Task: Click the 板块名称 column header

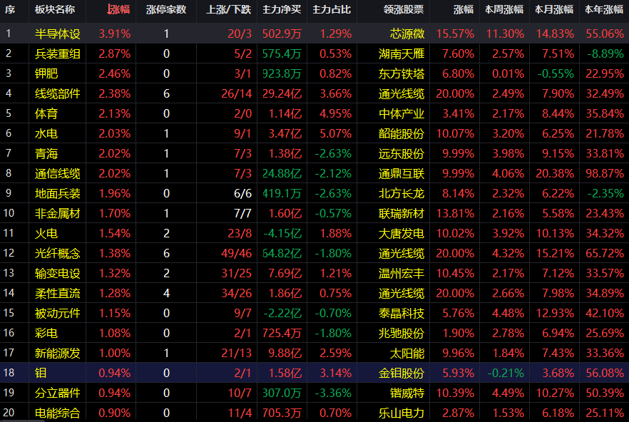Action: point(54,9)
